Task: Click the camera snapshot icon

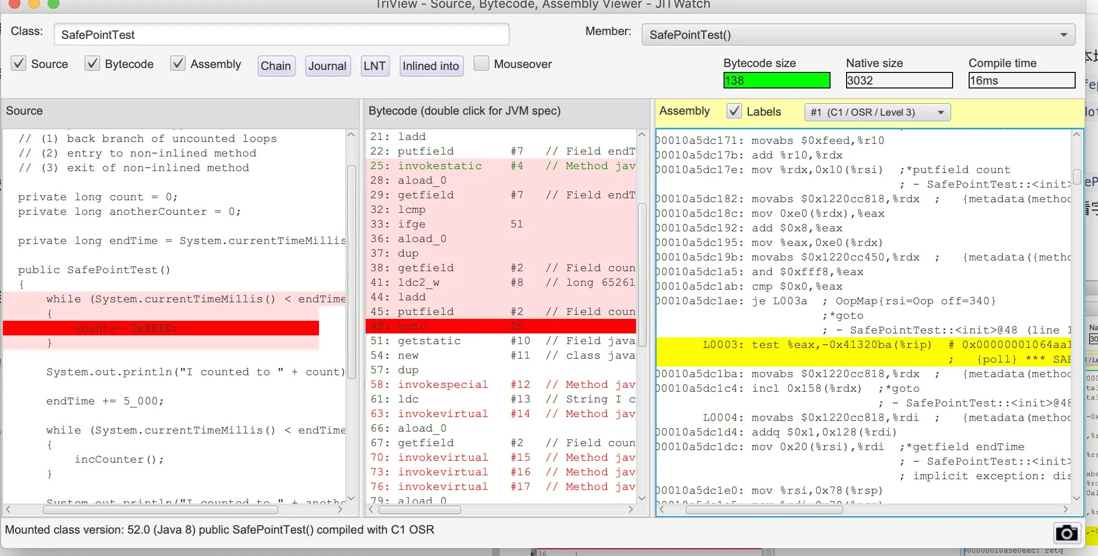Action: pyautogui.click(x=1066, y=533)
